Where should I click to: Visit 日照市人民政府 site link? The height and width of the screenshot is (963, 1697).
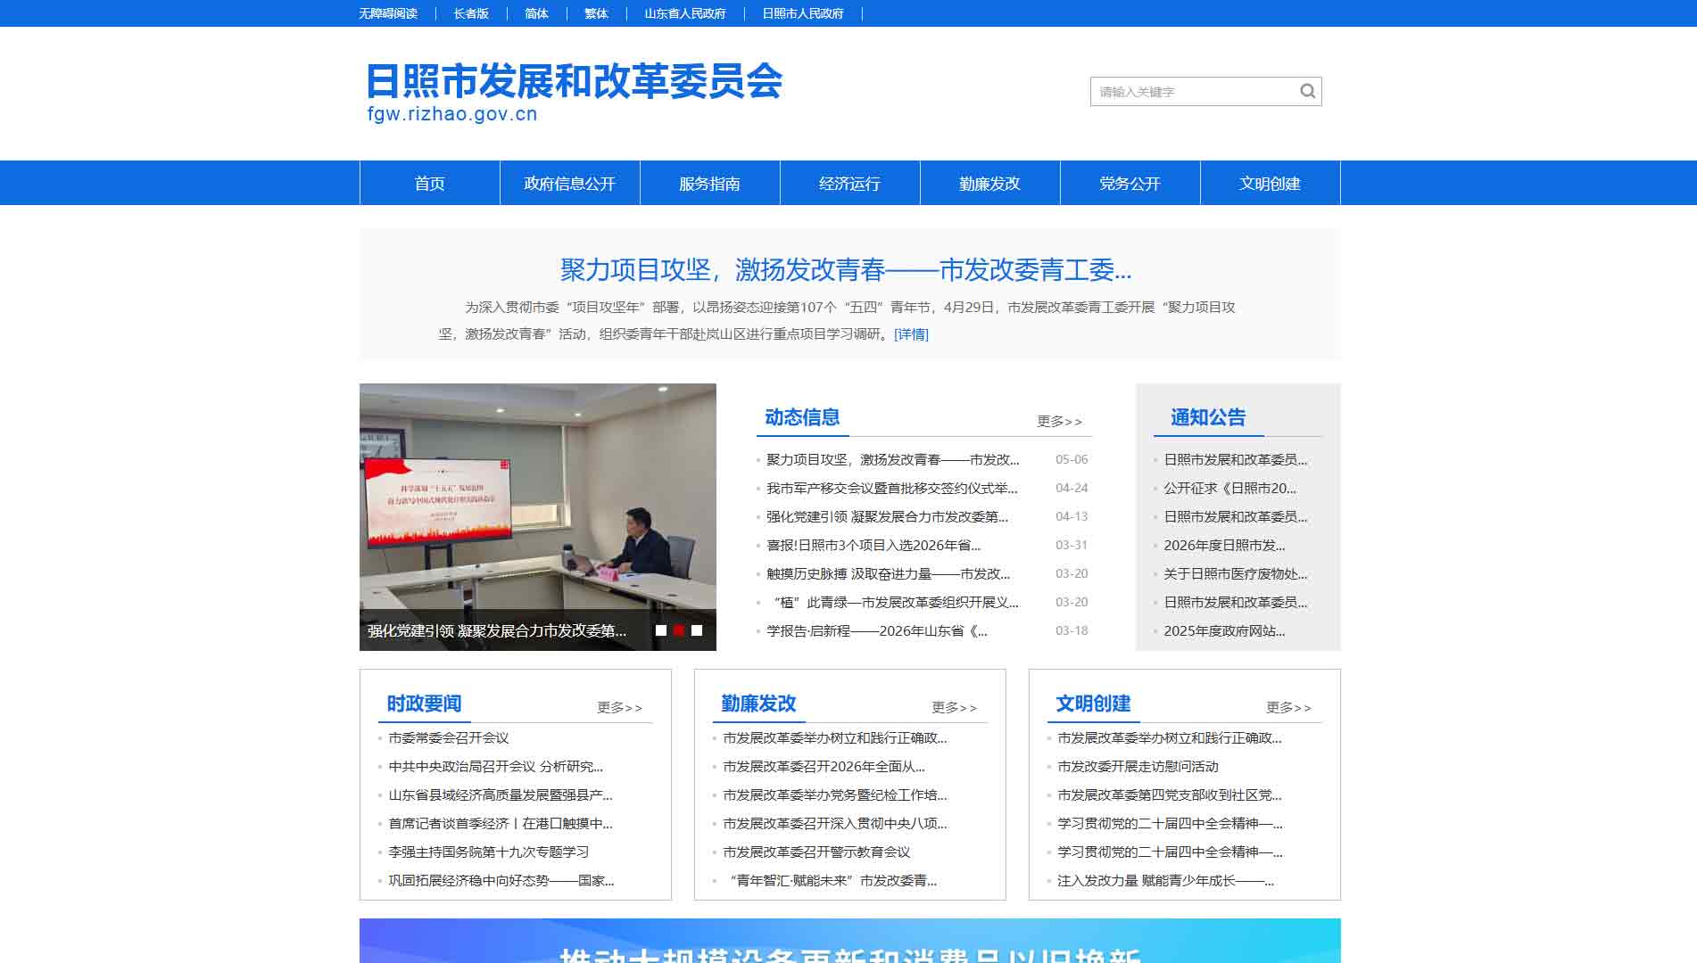(803, 13)
